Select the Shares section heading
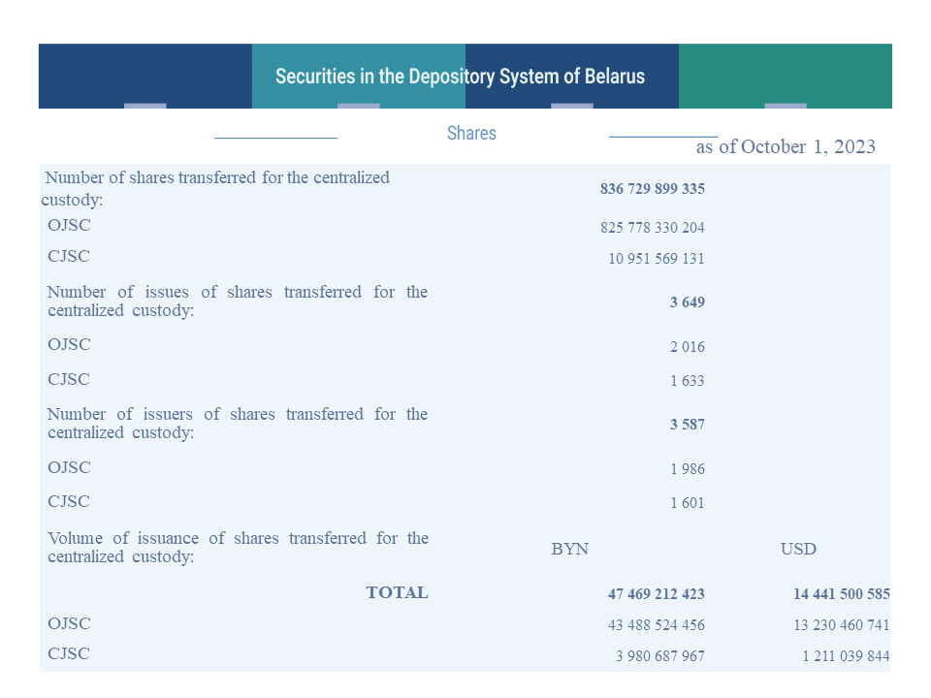Viewport: 931px width, 698px height. pos(471,133)
